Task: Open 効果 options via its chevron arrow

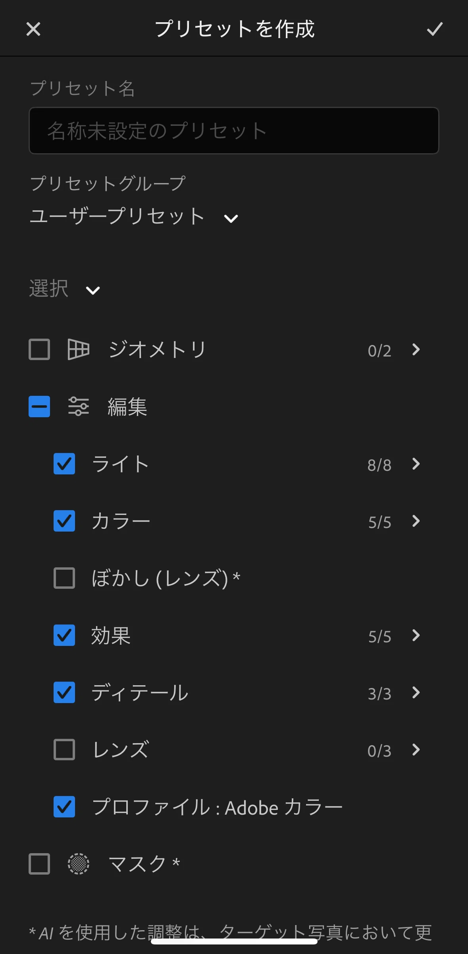Action: click(x=416, y=635)
